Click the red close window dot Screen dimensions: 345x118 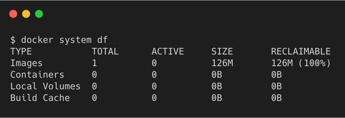[13, 14]
